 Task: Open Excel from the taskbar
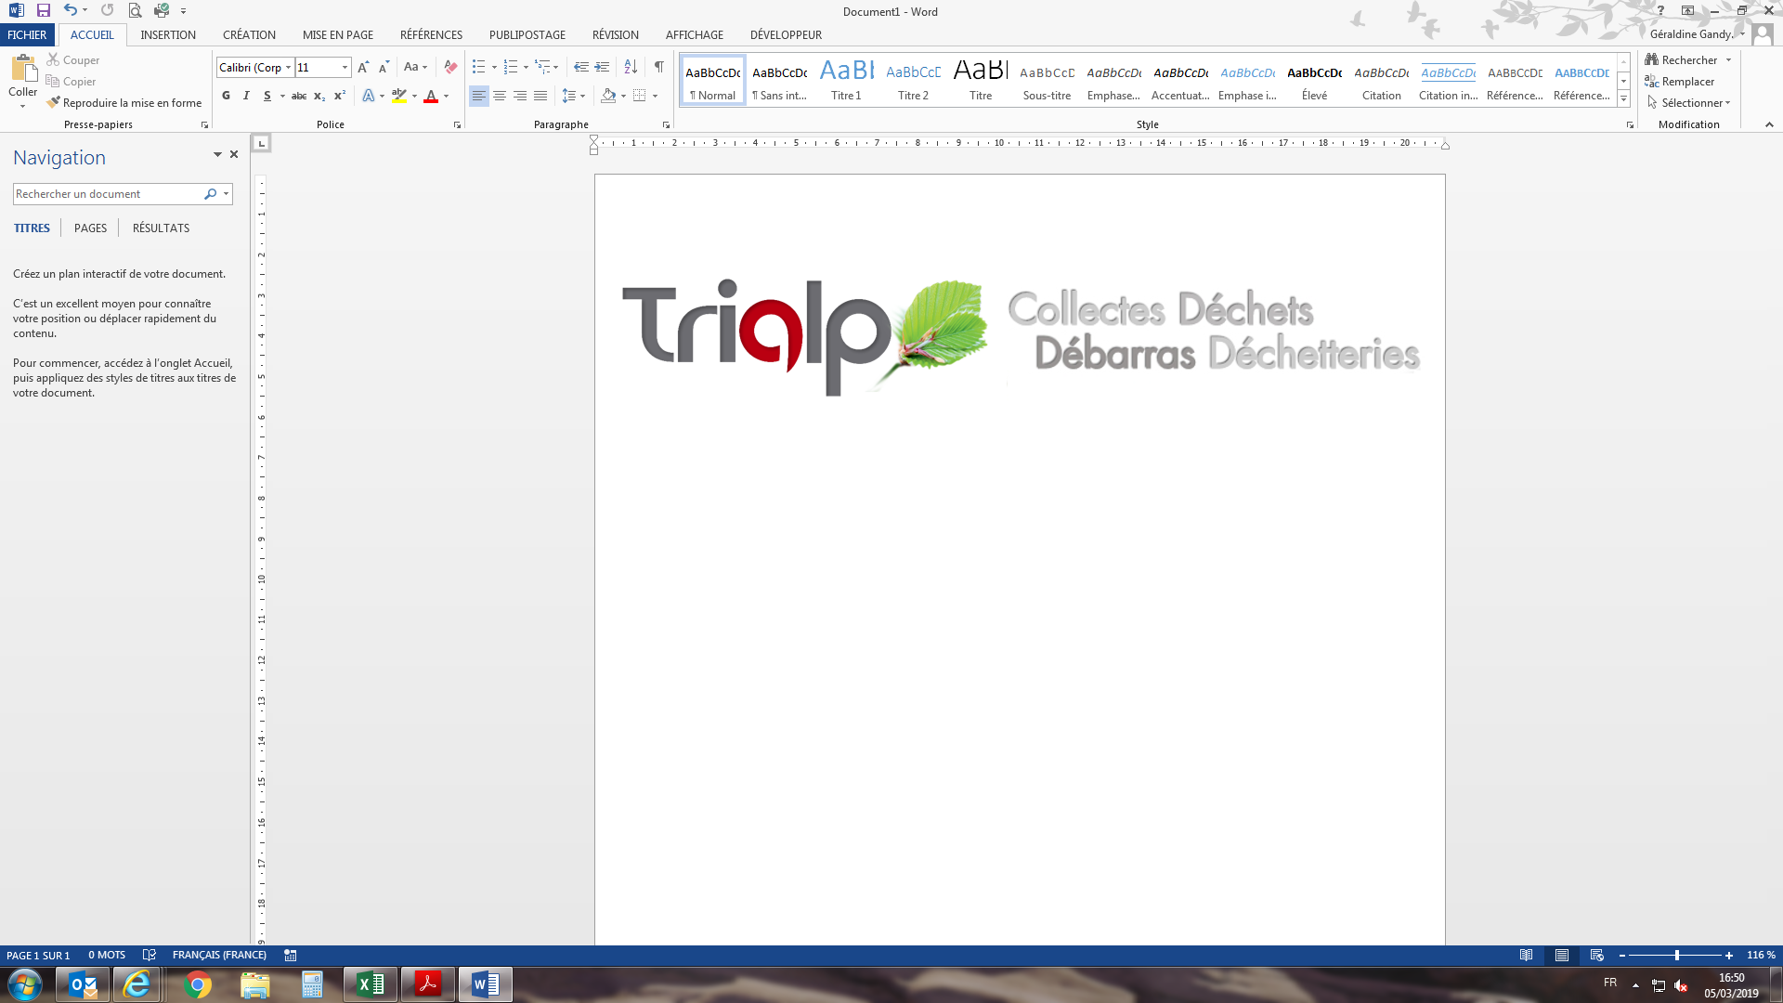[371, 984]
